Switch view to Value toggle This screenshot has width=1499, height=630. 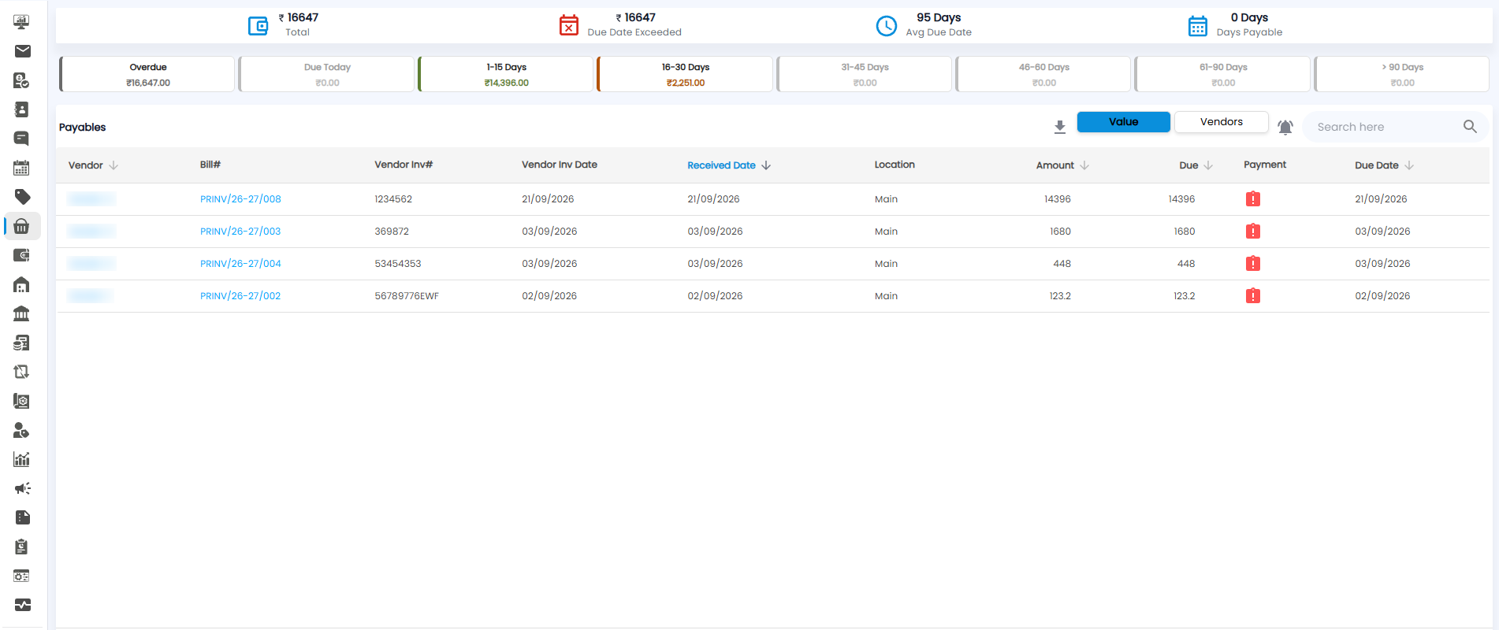tap(1123, 122)
